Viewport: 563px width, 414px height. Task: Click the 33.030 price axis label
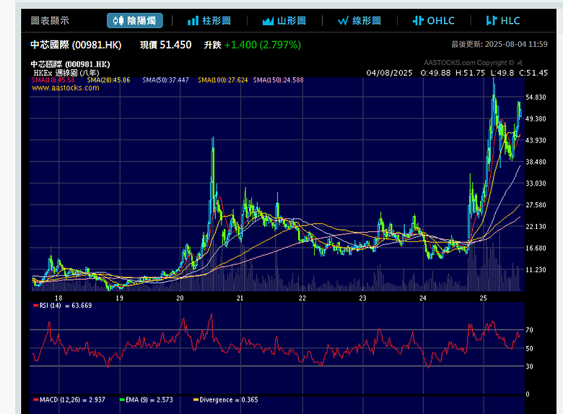(536, 184)
